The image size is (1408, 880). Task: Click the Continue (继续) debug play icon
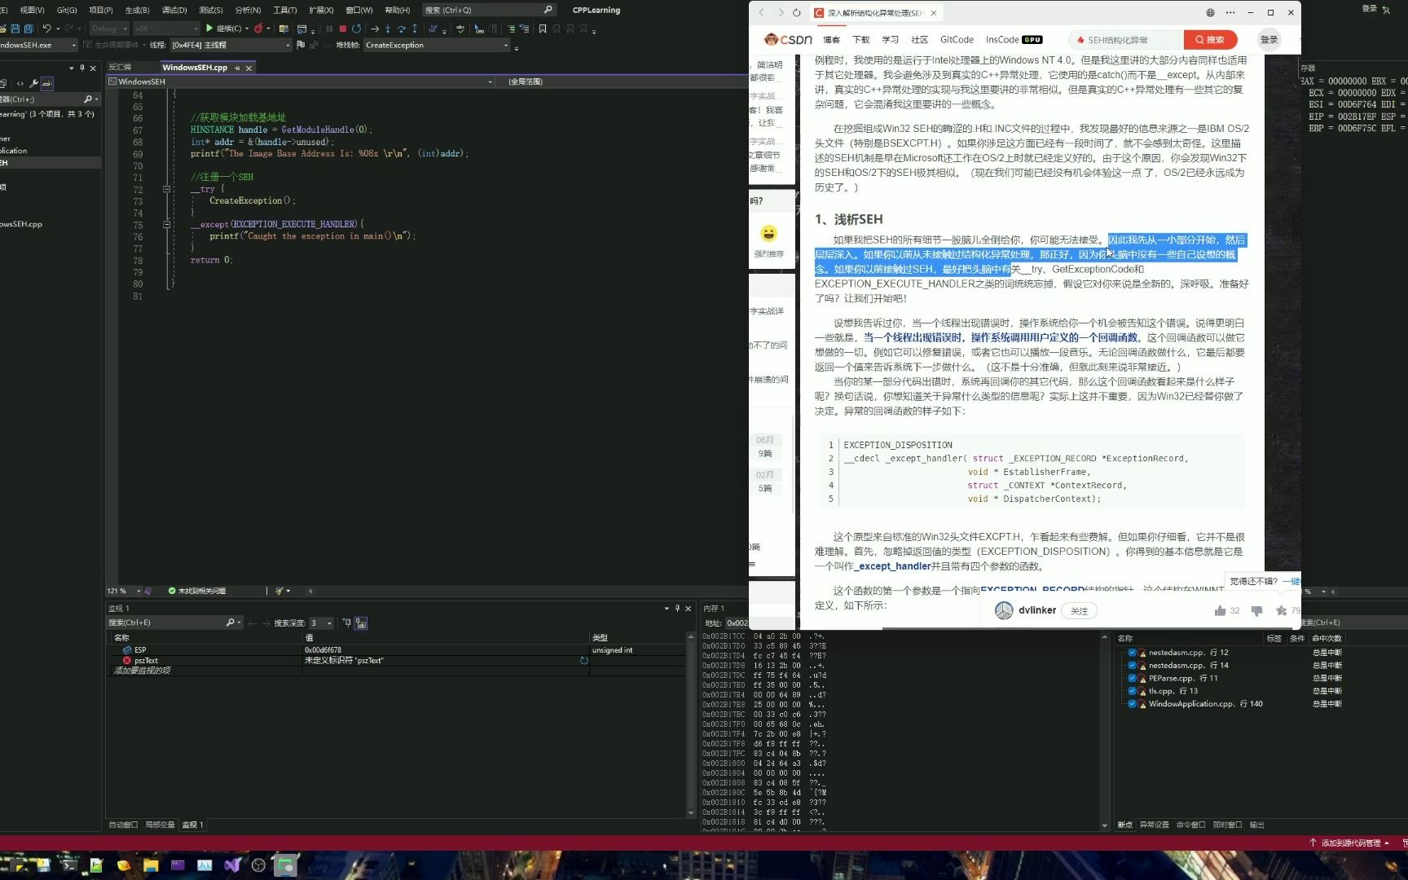(209, 29)
